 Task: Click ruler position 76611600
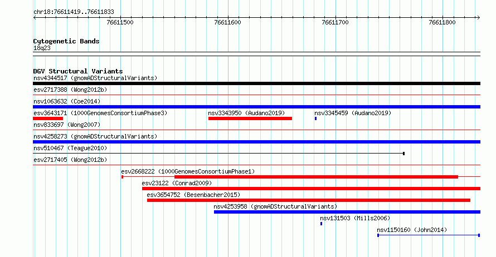pyautogui.click(x=228, y=22)
